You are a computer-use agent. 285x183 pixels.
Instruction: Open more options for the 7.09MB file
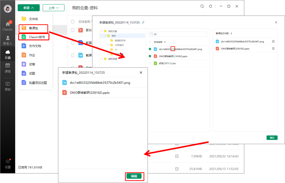tap(177, 156)
